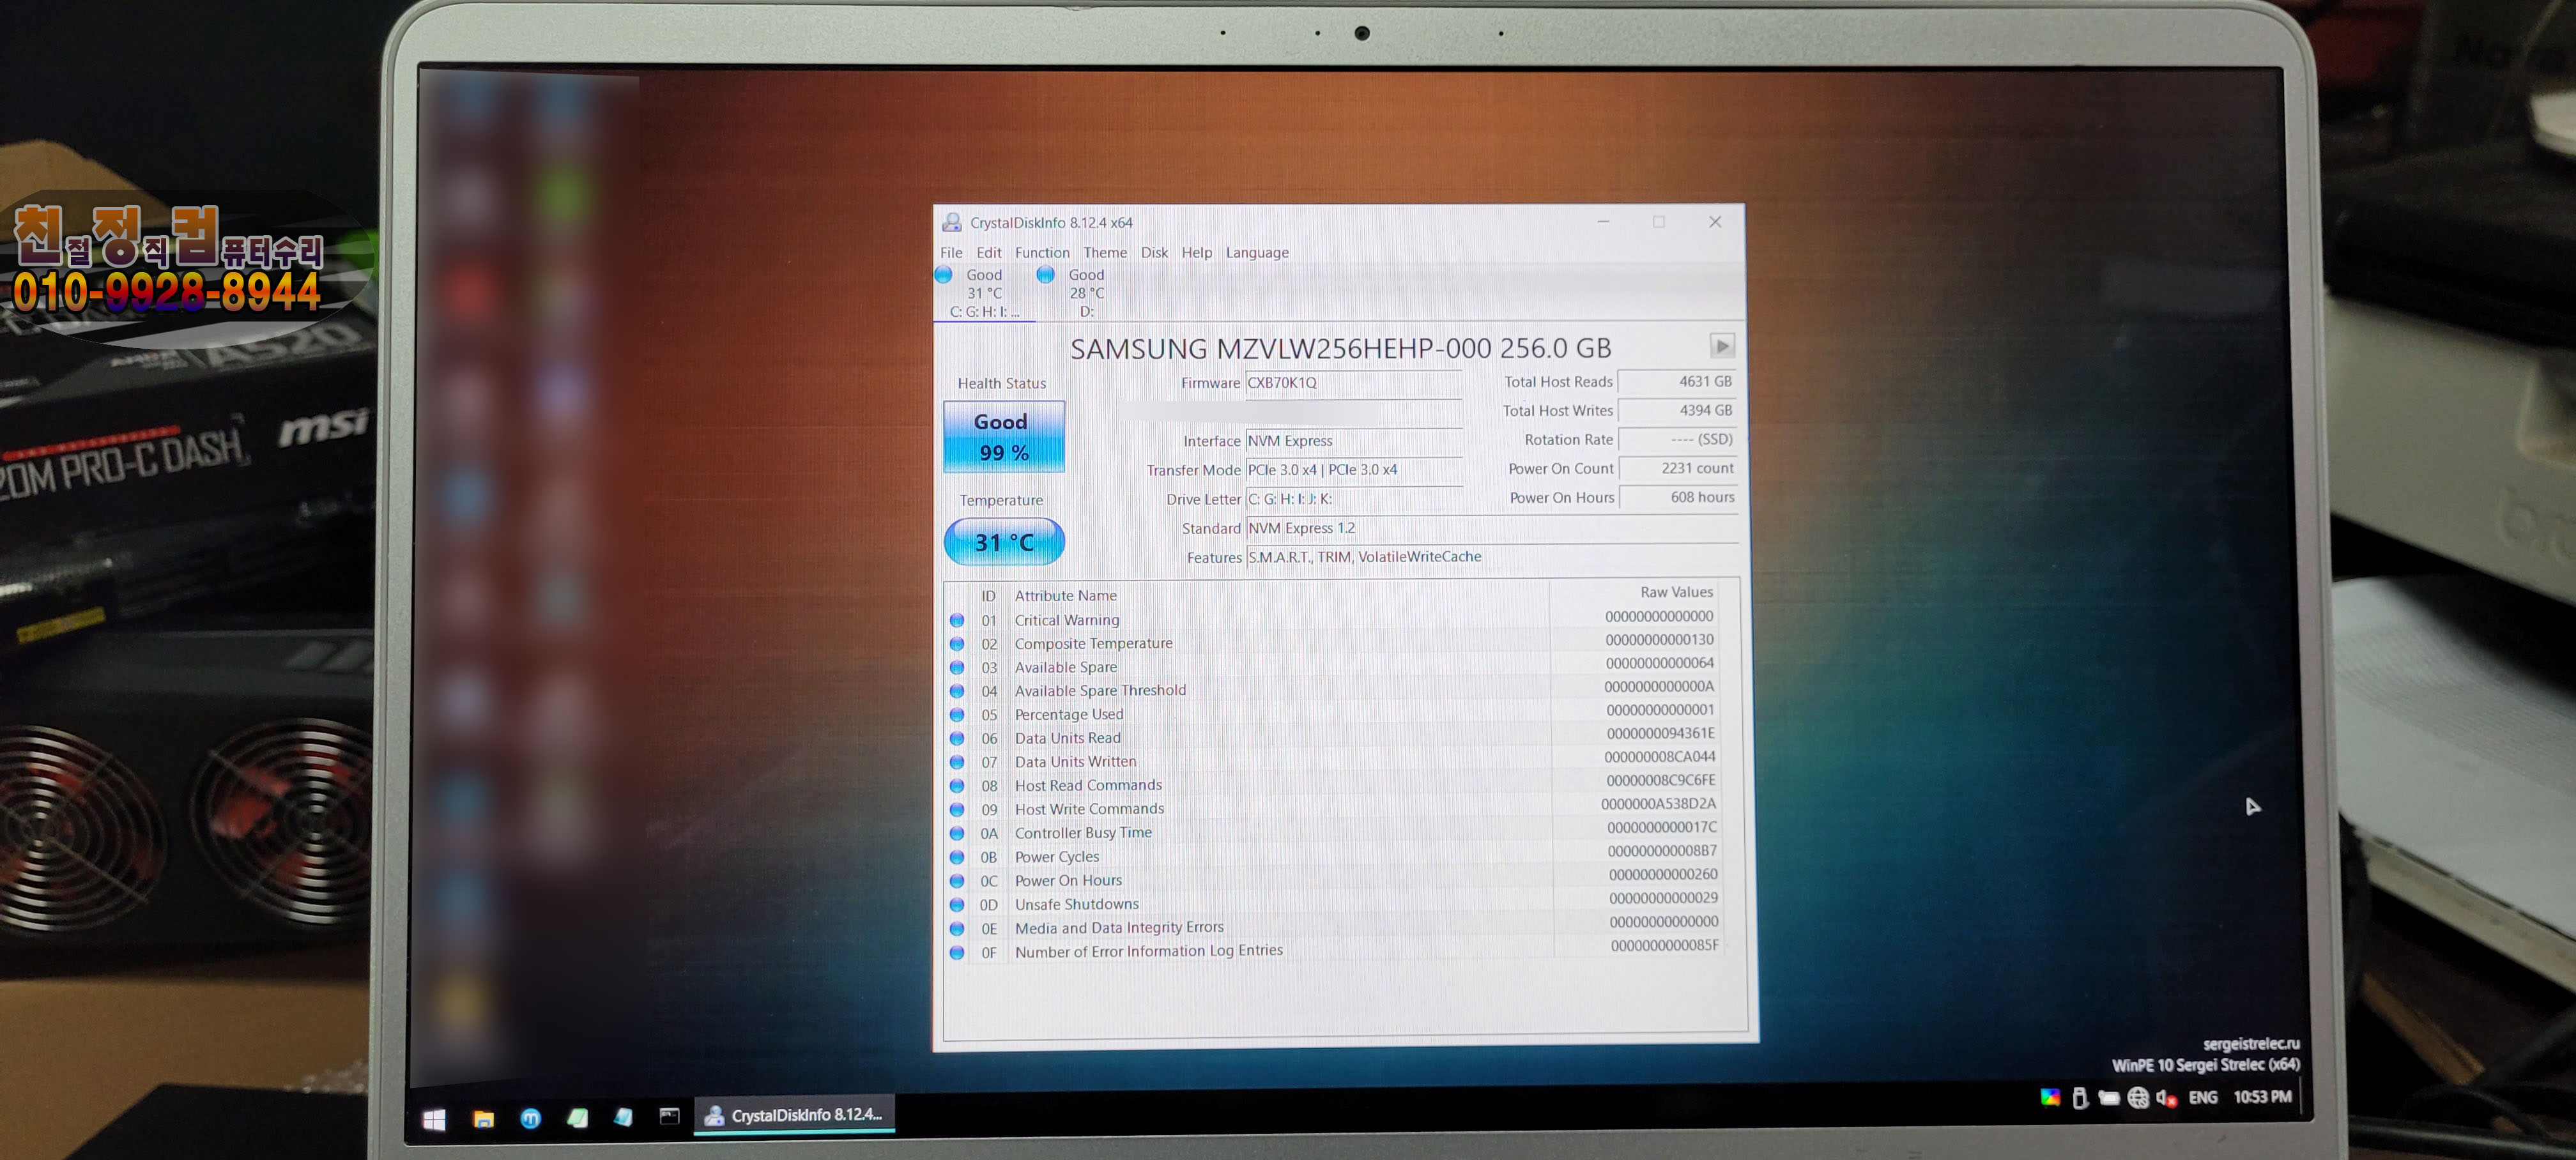Click the Unsafe Shutdowns status dot
2576x1160 pixels.
pyautogui.click(x=957, y=905)
